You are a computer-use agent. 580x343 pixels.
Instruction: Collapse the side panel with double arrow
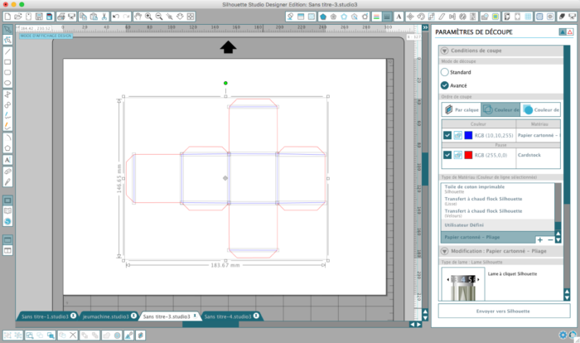(425, 27)
